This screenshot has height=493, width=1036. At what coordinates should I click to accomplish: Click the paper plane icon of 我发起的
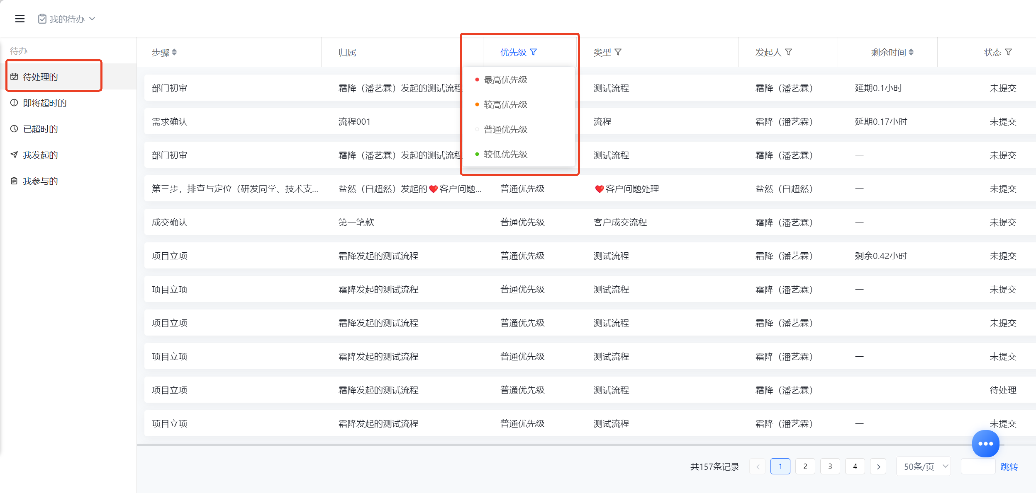(x=14, y=155)
